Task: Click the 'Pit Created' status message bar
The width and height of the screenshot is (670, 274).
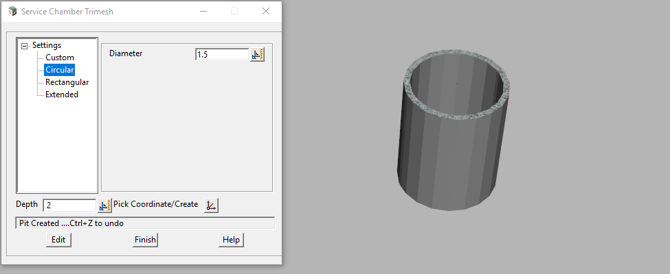Action: click(x=144, y=223)
